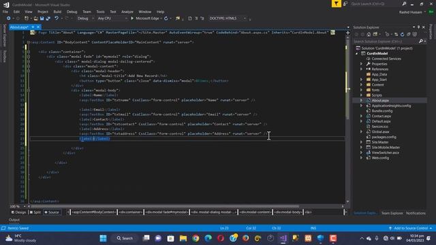This screenshot has width=436, height=245.
Task: Click the browser Refresh toolbar icon
Action: pyautogui.click(x=166, y=18)
